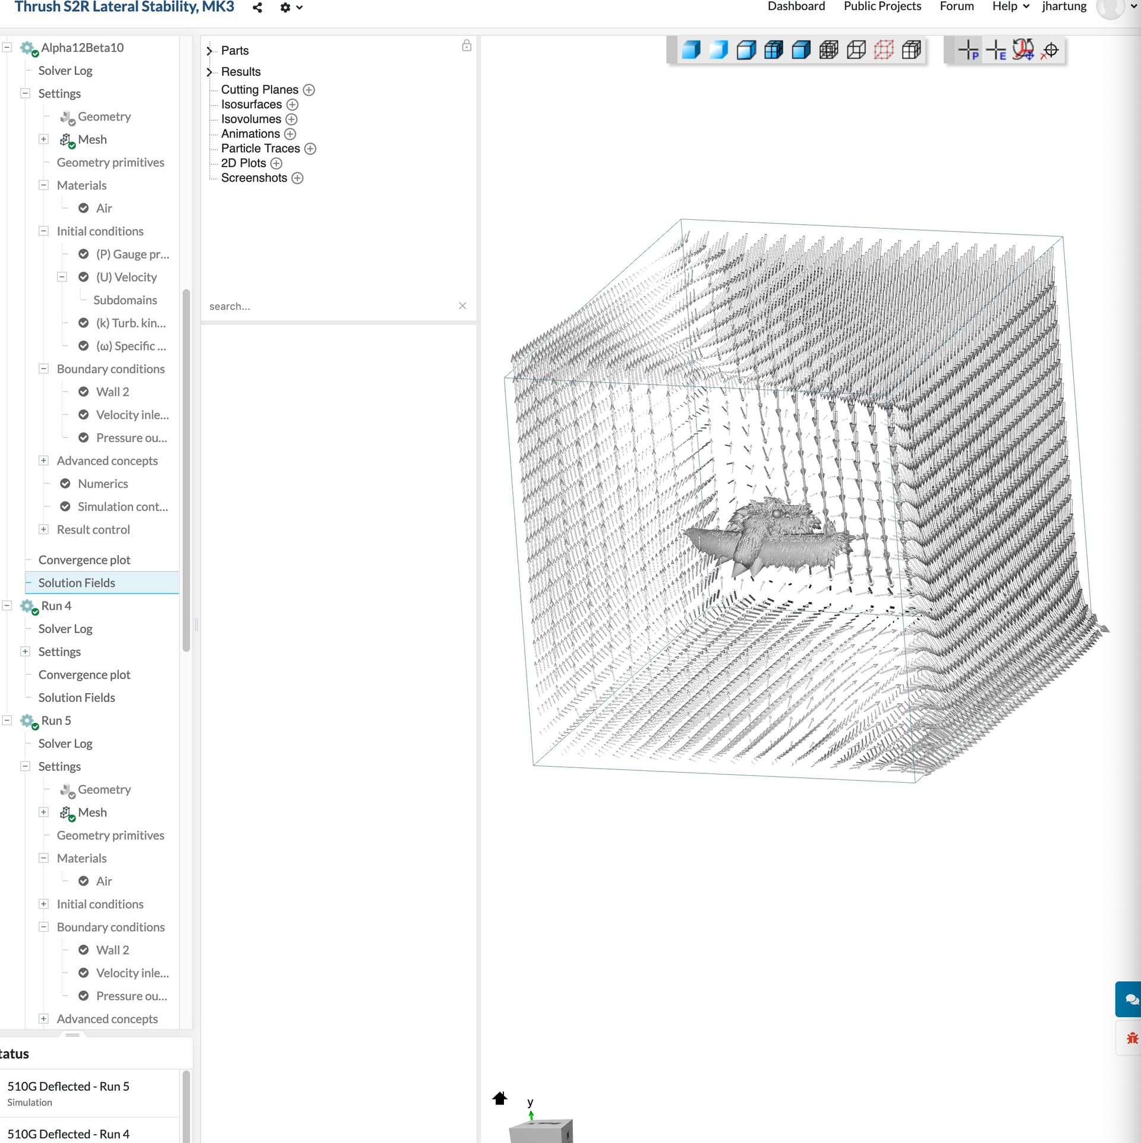
Task: Expand the Advanced concepts node under Alpha12Beta10
Action: point(43,461)
